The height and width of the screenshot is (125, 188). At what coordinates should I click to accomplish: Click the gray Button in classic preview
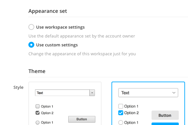tap(82, 119)
